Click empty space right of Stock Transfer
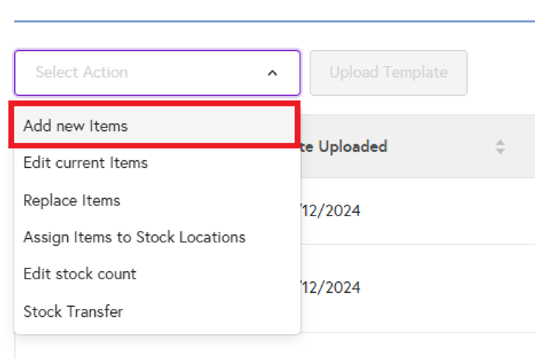The width and height of the screenshot is (535, 359). 209,312
